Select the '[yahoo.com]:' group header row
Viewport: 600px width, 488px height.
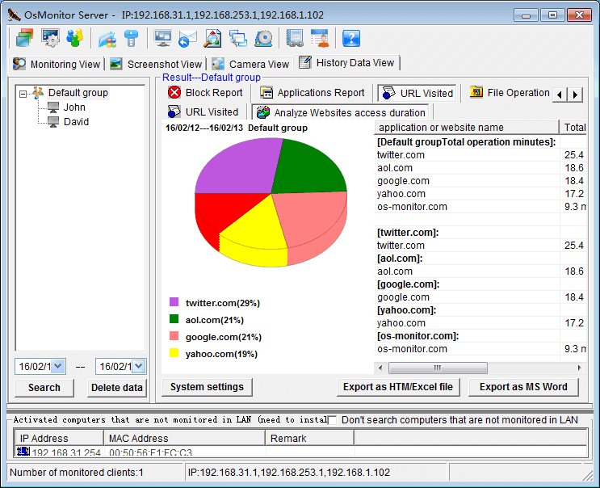coord(480,310)
